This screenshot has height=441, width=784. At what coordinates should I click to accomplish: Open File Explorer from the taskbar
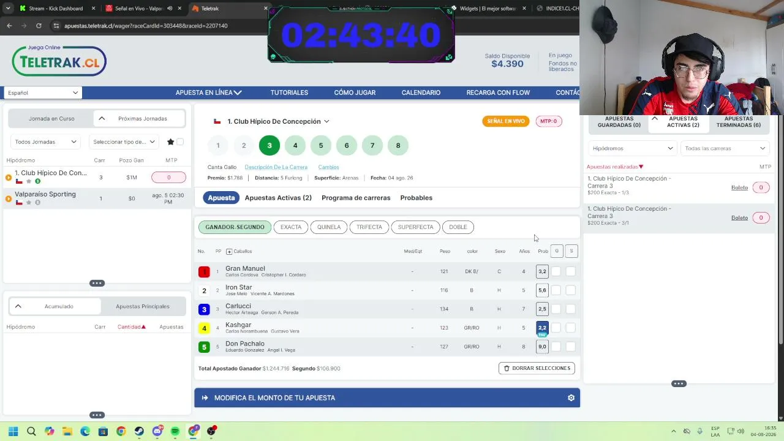[x=67, y=431]
